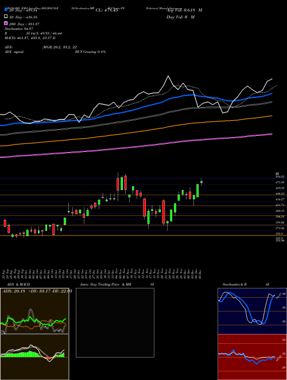Click the MACD values line in header
This screenshot has width=287, height=380.
coord(30,38)
